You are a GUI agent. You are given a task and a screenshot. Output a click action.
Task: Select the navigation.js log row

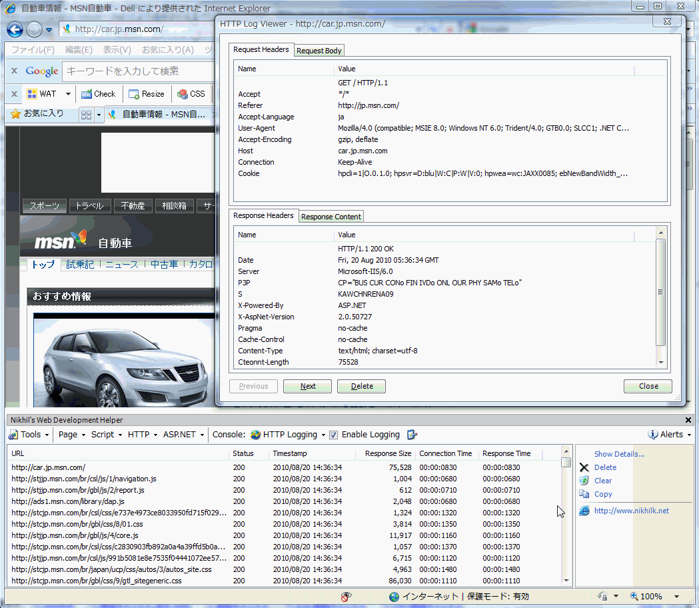(284, 479)
